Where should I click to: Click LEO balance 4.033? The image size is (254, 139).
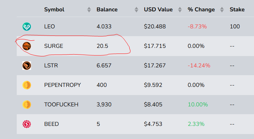pos(104,27)
